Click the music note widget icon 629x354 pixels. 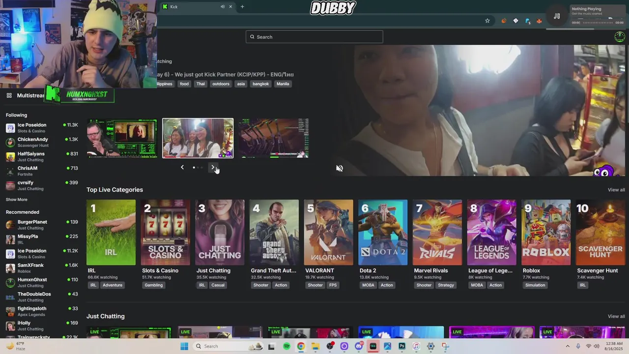[x=557, y=16]
